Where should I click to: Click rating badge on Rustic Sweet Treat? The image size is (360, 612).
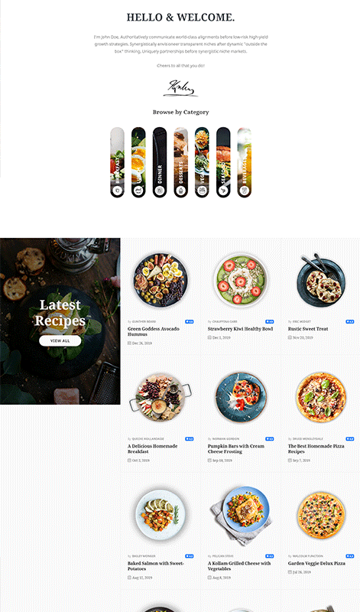349,321
